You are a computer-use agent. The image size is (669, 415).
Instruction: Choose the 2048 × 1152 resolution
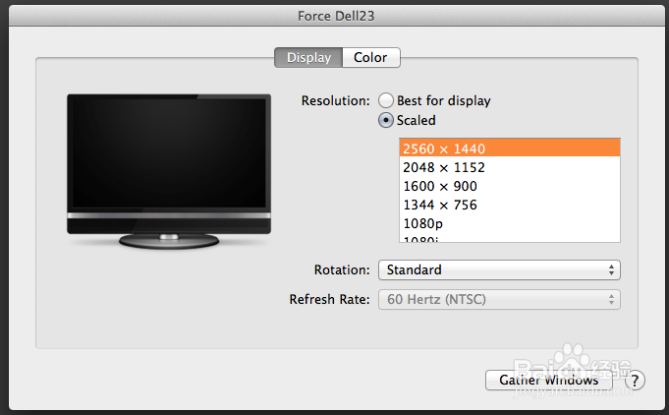[510, 167]
